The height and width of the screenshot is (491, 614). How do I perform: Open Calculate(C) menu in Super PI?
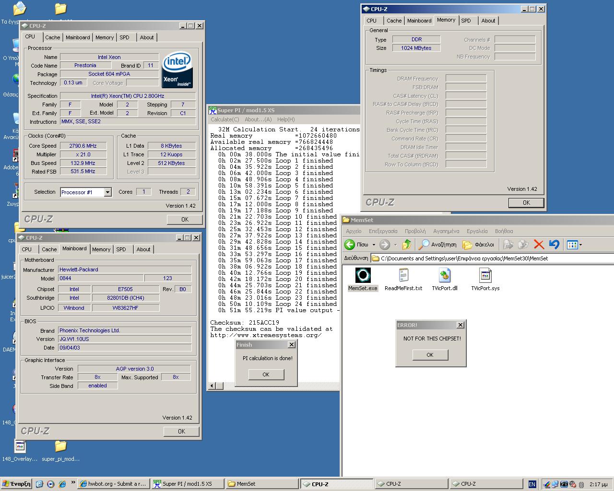coord(224,119)
